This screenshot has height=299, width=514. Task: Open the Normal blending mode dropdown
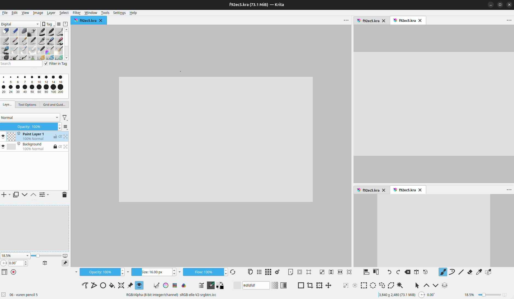coord(30,118)
